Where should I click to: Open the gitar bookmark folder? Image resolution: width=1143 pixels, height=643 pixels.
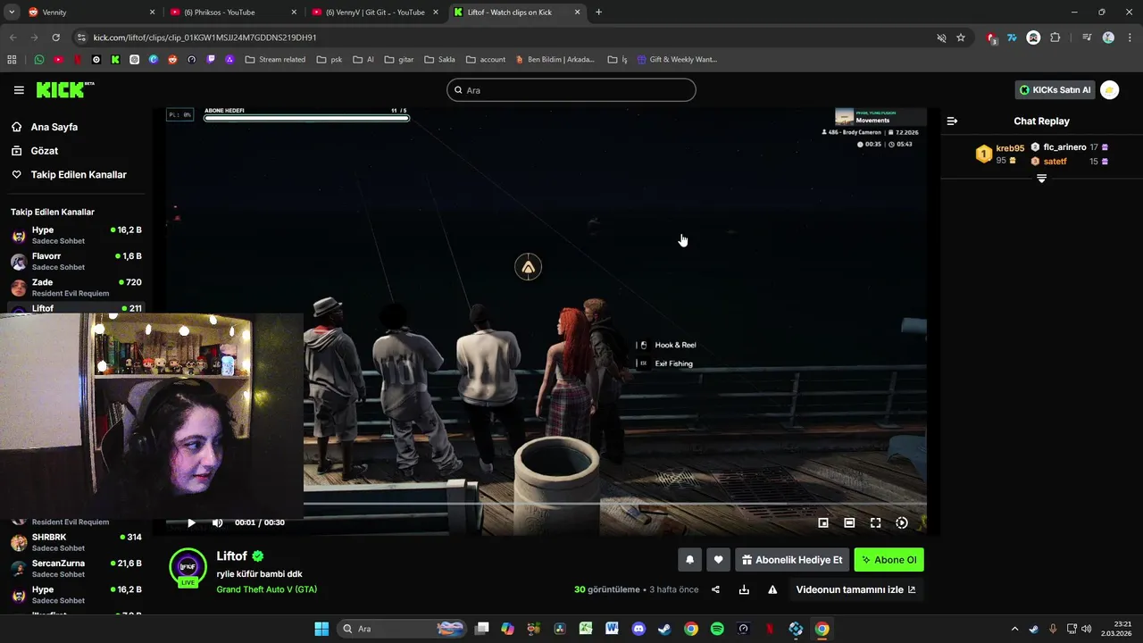[399, 60]
